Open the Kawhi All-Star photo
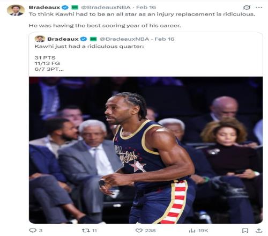268x236 pixels. point(146,150)
